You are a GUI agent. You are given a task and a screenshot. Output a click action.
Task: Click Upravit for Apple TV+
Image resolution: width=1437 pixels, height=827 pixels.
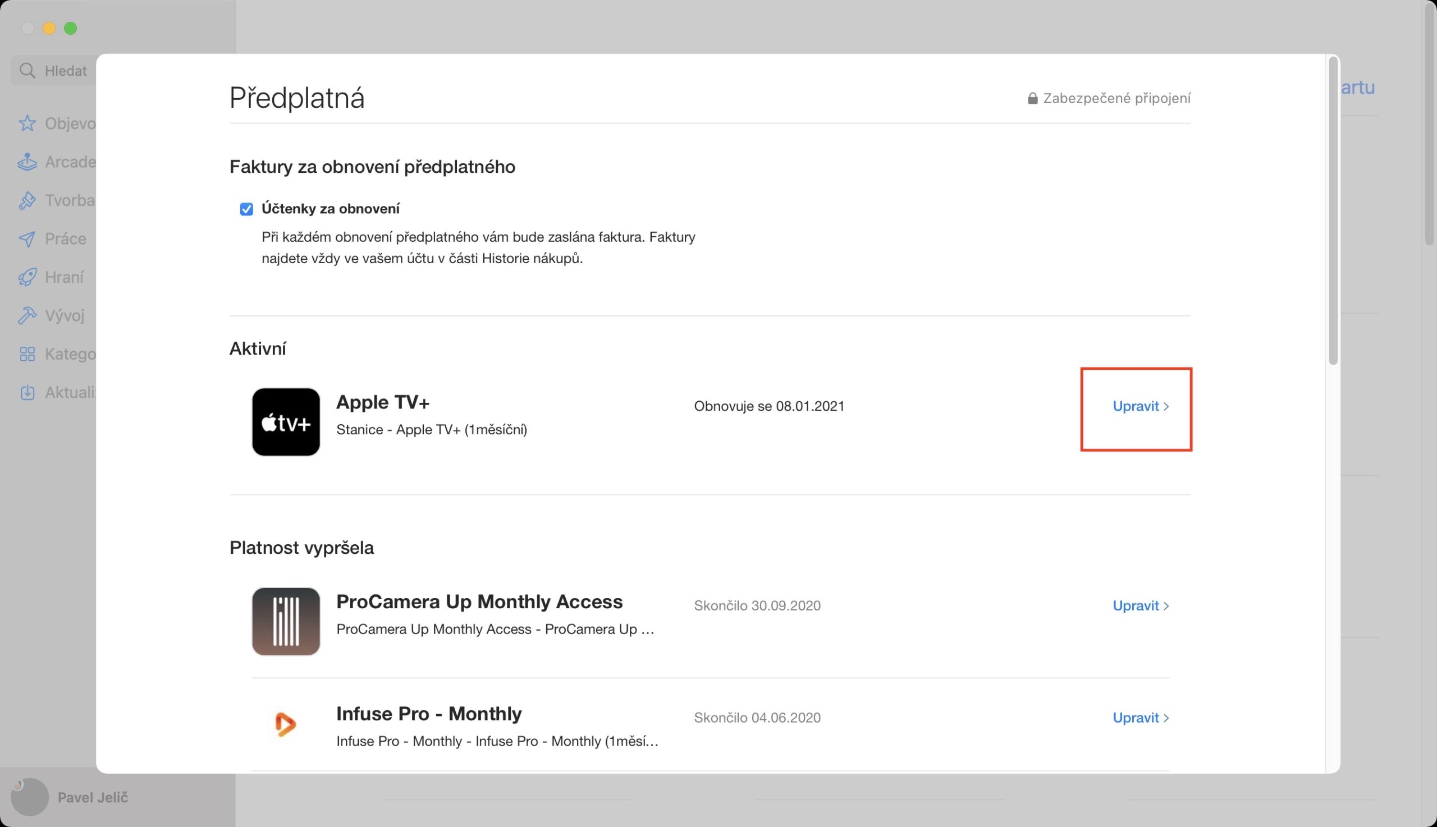point(1141,406)
